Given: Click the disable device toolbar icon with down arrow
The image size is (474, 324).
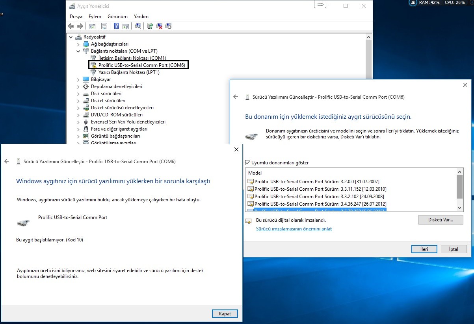Looking at the screenshot, I should [169, 26].
